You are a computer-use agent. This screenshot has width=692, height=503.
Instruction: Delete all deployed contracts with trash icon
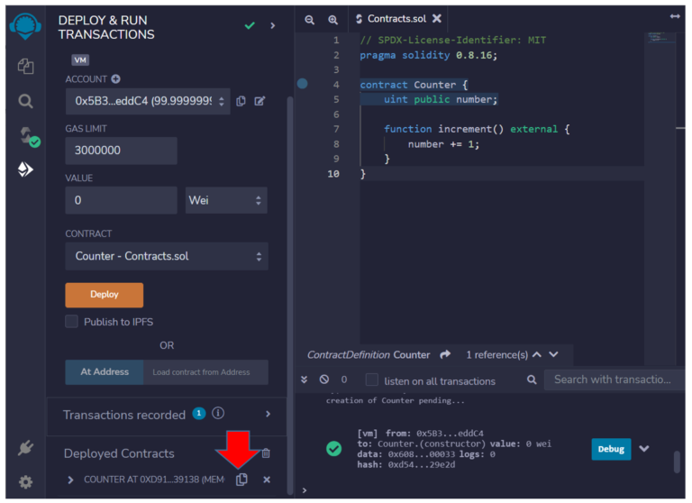pos(265,453)
